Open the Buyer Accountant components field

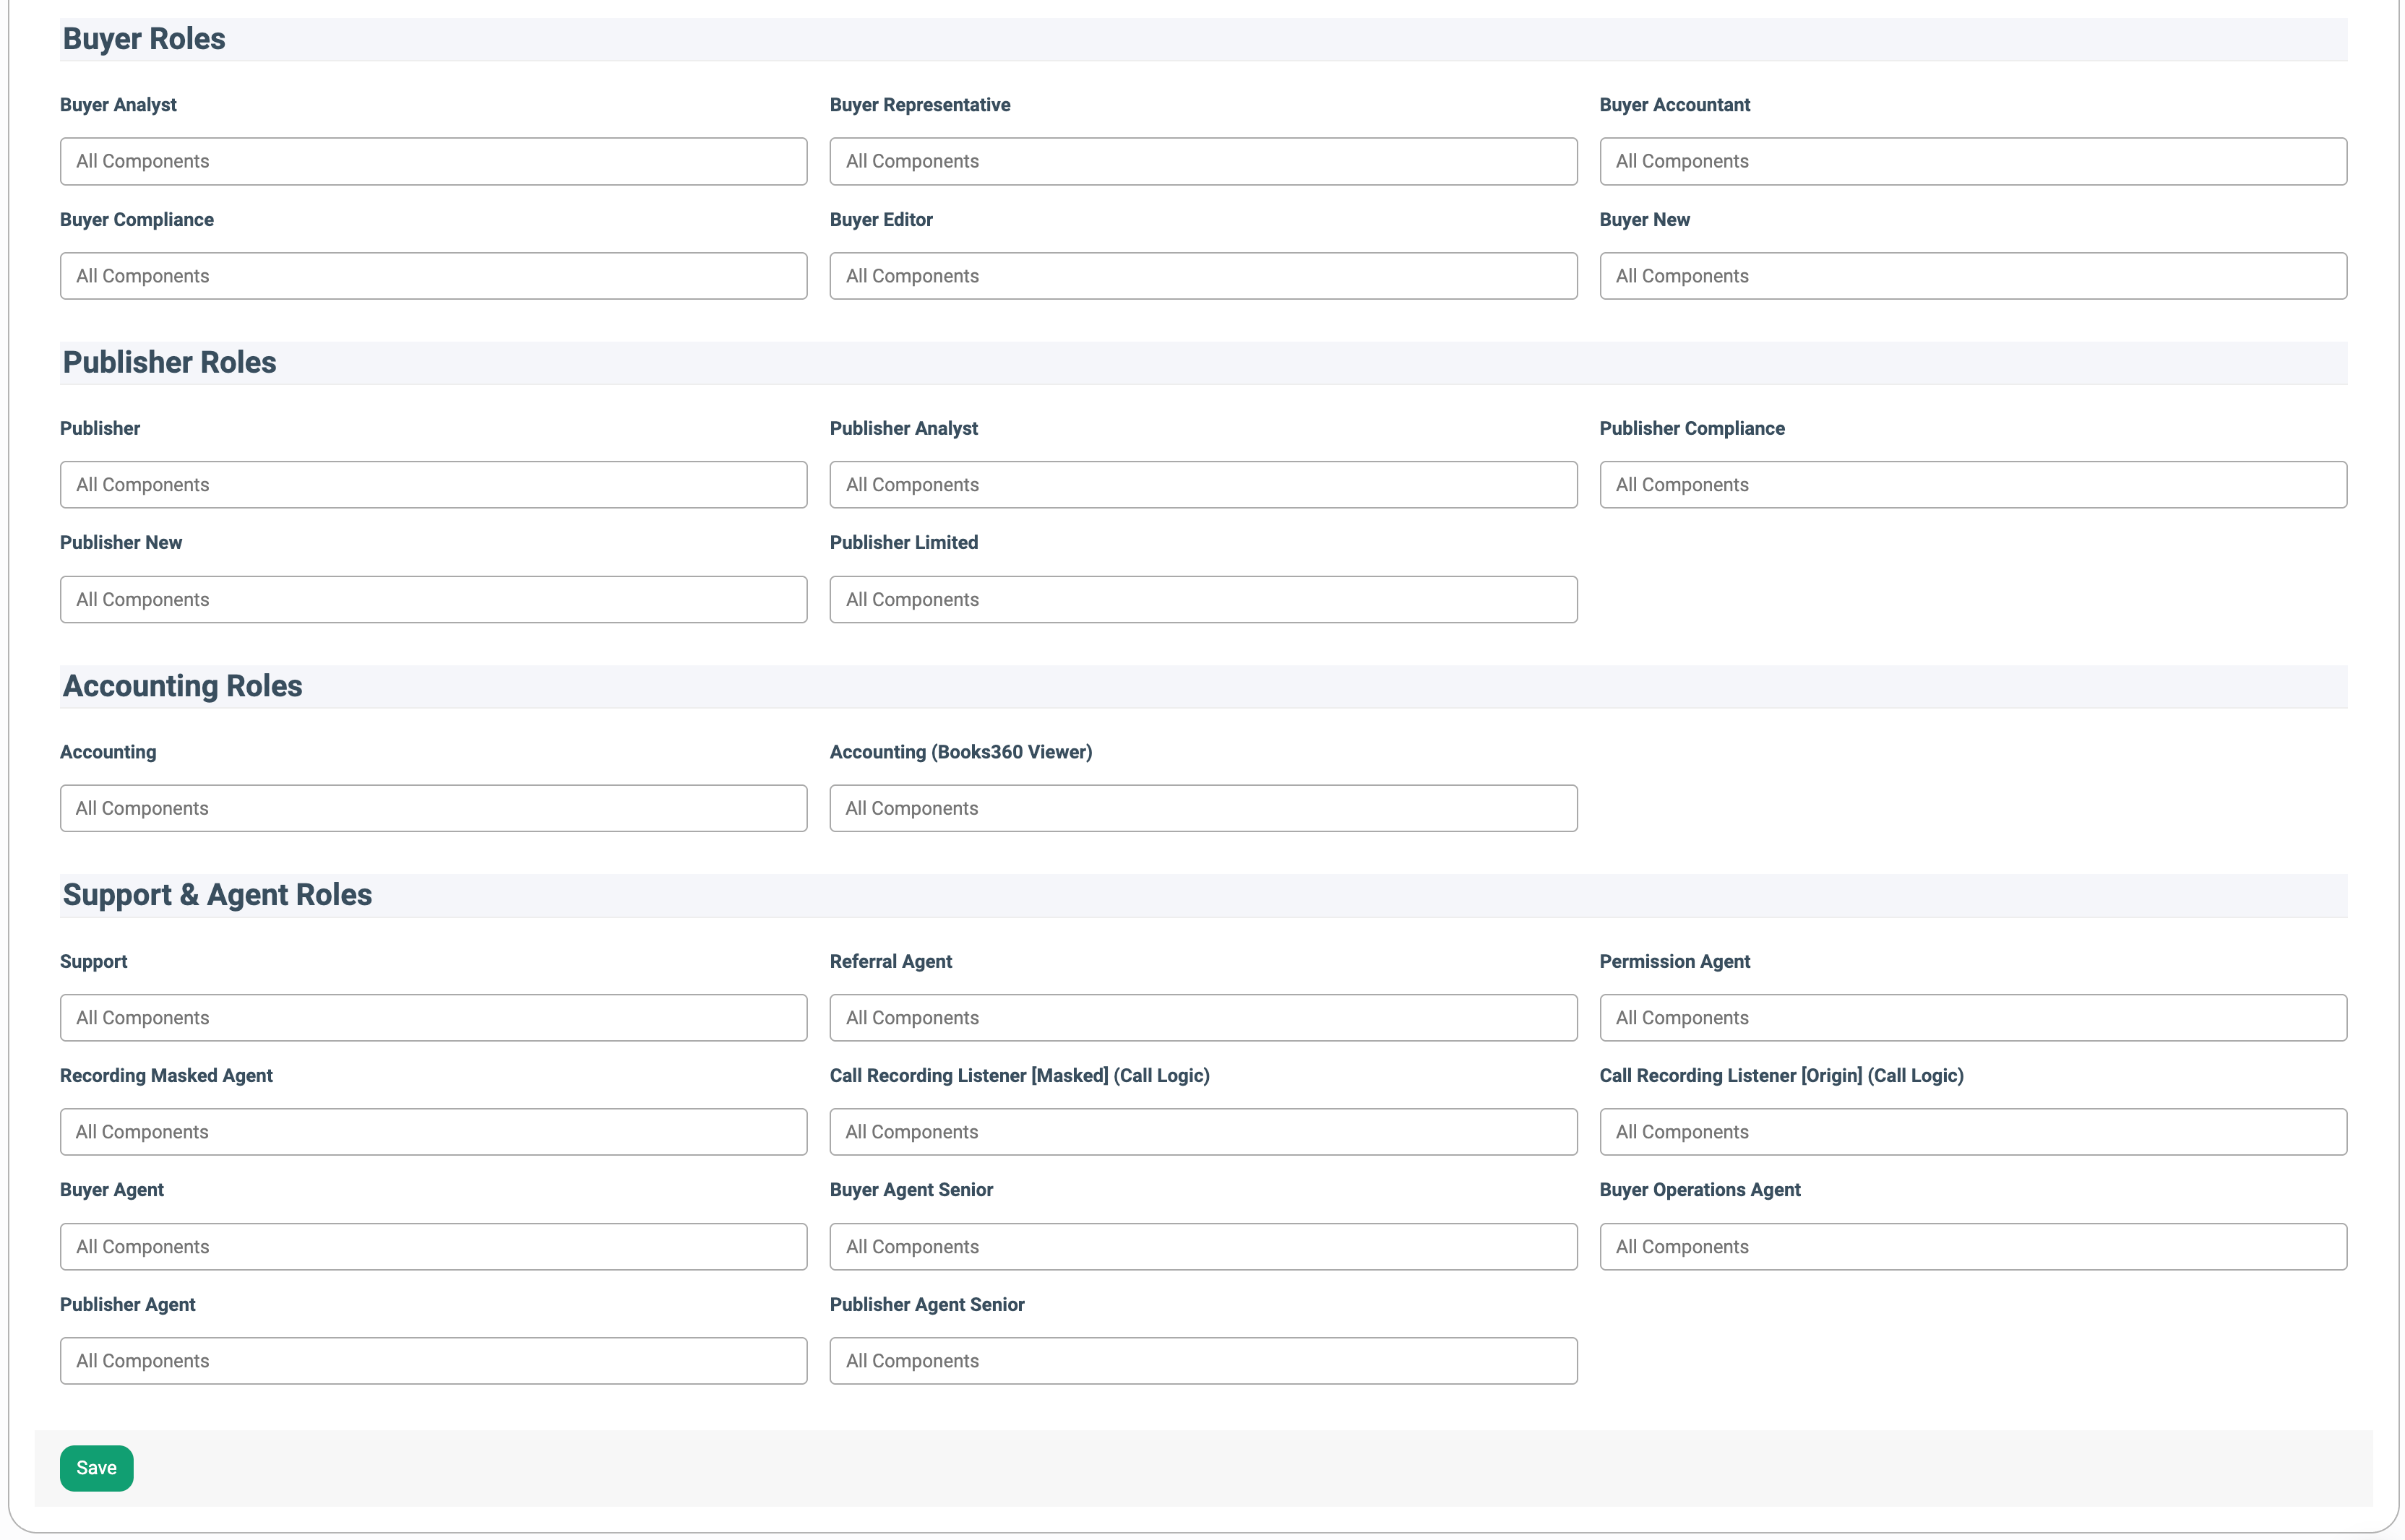click(1973, 161)
